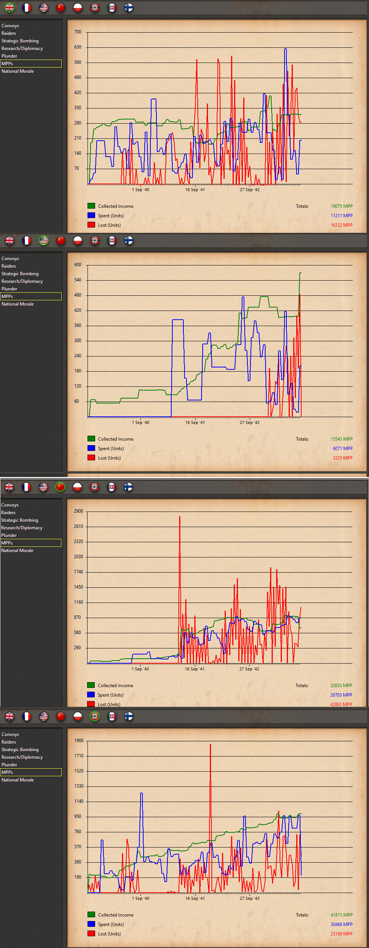Click blue Spent (Units) swatch in the Germany panel
The image size is (369, 948).
(x=91, y=924)
